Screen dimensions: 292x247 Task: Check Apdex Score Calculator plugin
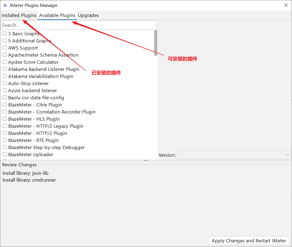pos(5,62)
